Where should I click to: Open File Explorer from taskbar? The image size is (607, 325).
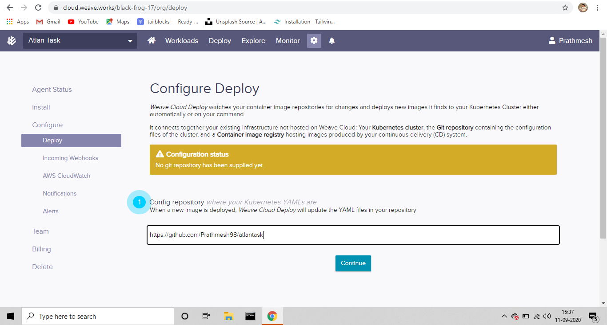[228, 316]
